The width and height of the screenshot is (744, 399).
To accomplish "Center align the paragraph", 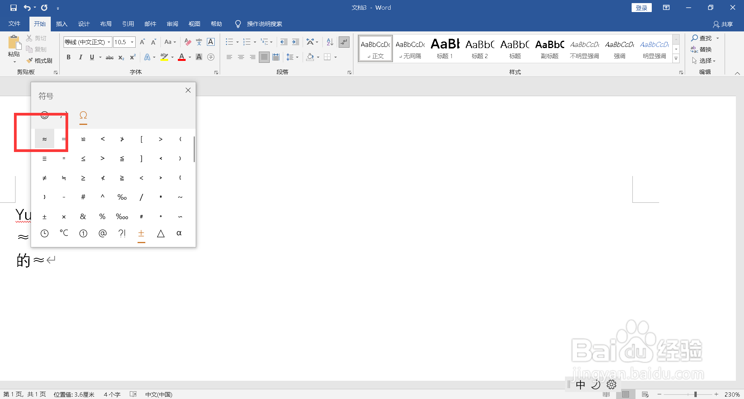I will click(241, 57).
